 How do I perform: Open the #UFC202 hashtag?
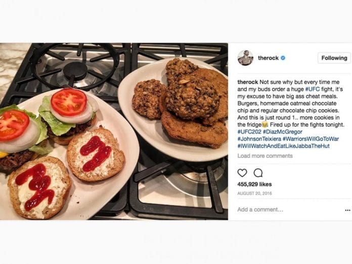click(x=249, y=131)
